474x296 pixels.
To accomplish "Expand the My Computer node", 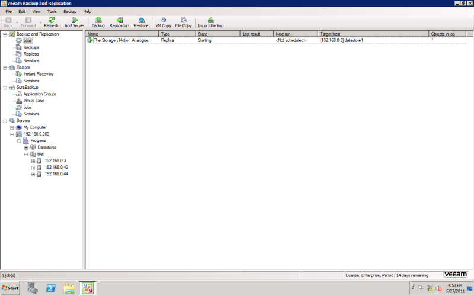I will pyautogui.click(x=12, y=127).
